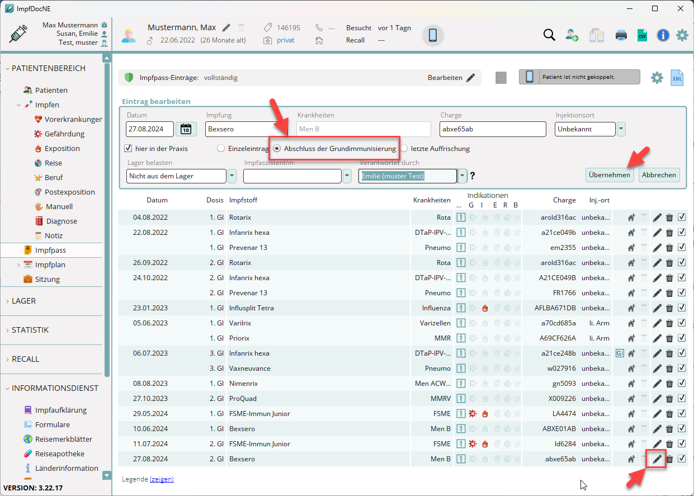Open the calendar date picker
694x496 pixels.
tap(186, 129)
